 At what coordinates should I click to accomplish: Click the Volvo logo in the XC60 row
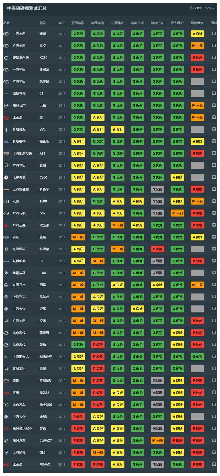[6, 58]
